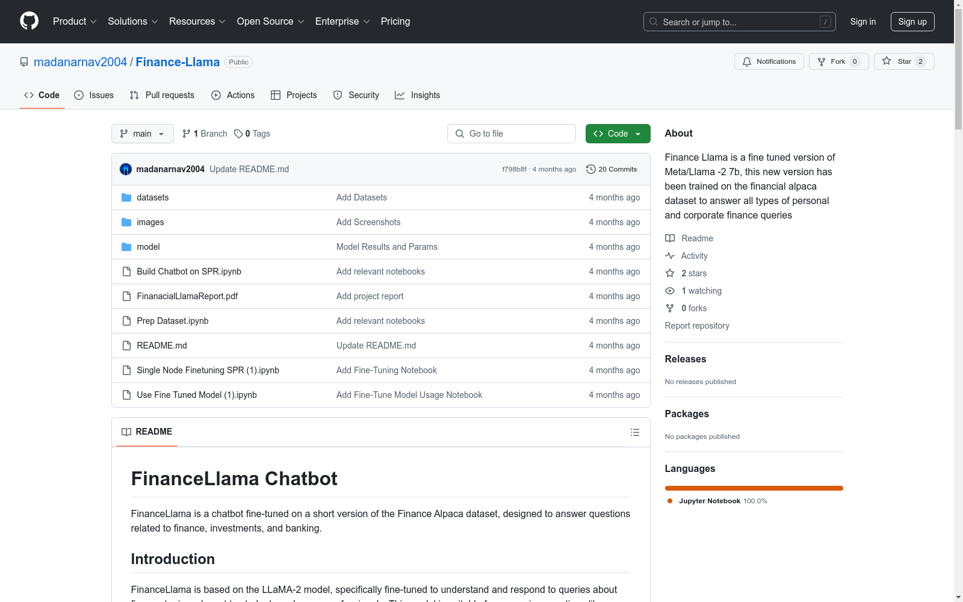Open the 20 Commits history link

pyautogui.click(x=612, y=169)
